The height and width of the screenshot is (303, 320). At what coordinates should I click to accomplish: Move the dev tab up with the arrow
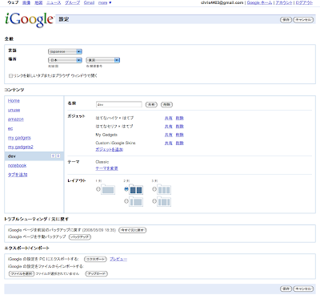point(53,156)
